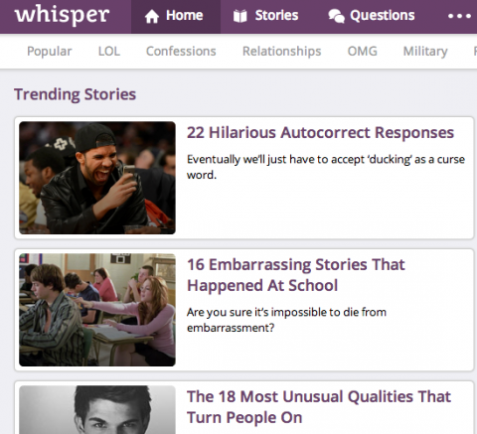Click thumbnail of man laughing at phone
The height and width of the screenshot is (434, 477).
(x=97, y=178)
